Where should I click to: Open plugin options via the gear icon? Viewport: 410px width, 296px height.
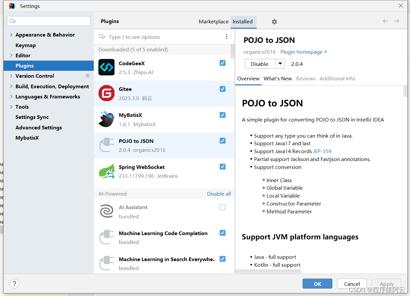click(x=274, y=21)
